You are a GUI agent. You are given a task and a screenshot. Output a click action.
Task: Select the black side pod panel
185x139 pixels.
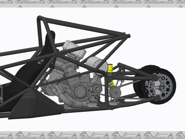35,103
